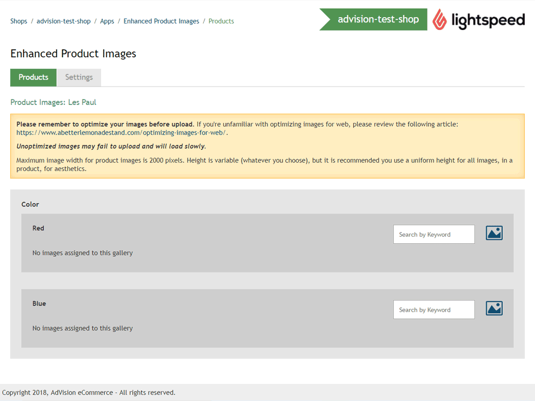Go to Shops in the breadcrumb
Image resolution: width=535 pixels, height=401 pixels.
point(19,21)
